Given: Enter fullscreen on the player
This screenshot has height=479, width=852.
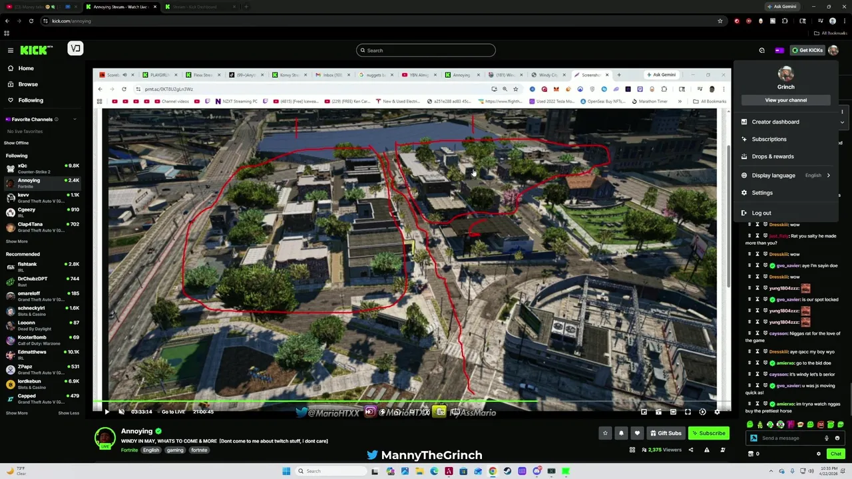Looking at the screenshot, I should (x=688, y=412).
